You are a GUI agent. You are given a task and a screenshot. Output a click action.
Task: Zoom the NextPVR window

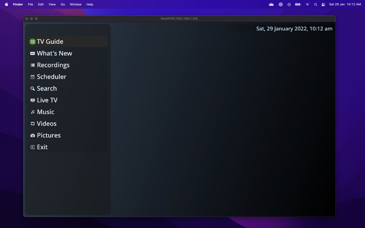click(36, 18)
